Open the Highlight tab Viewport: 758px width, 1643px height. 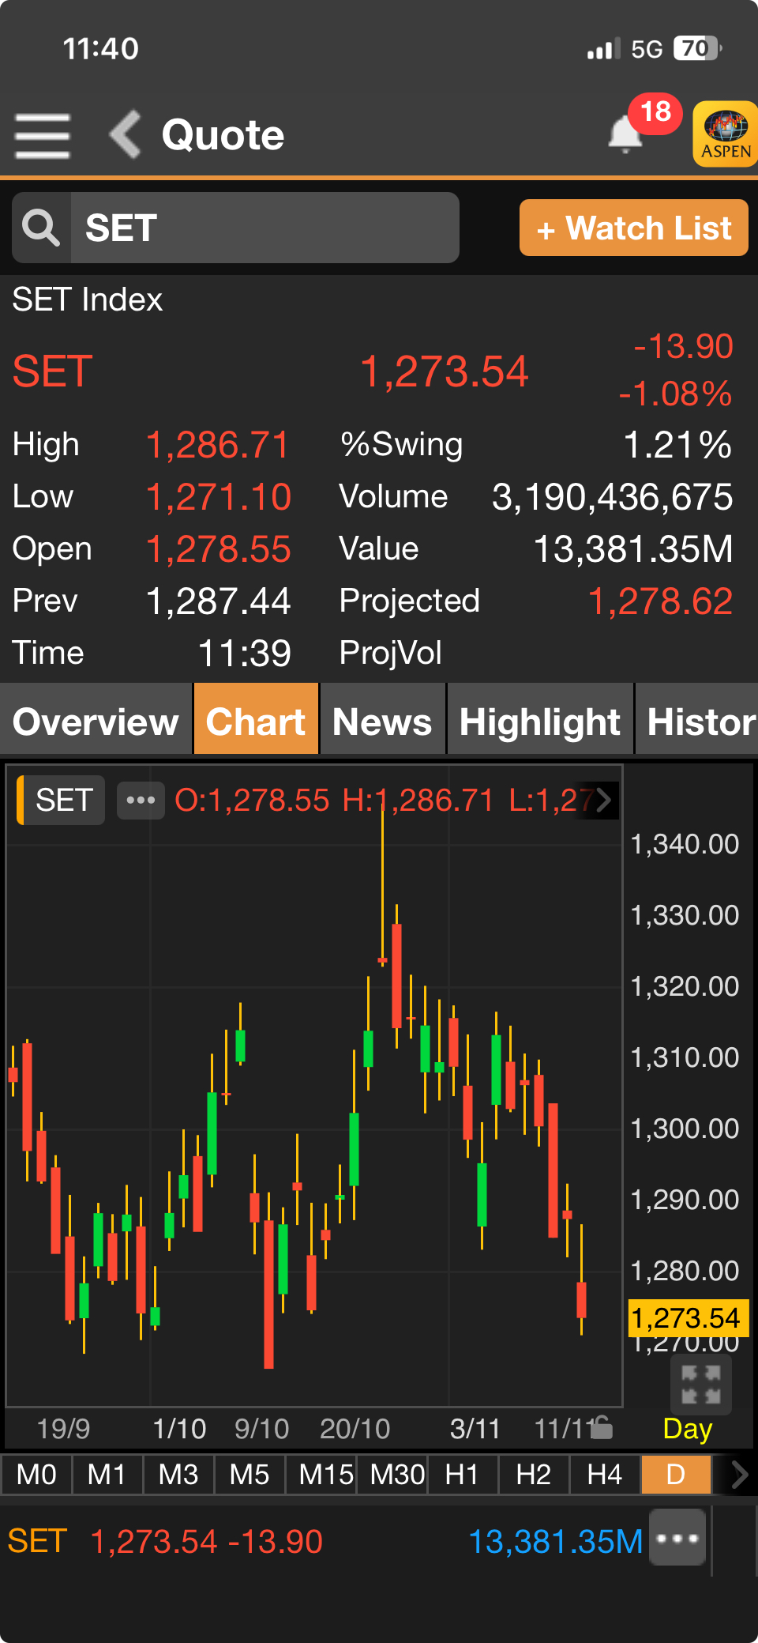pyautogui.click(x=539, y=722)
